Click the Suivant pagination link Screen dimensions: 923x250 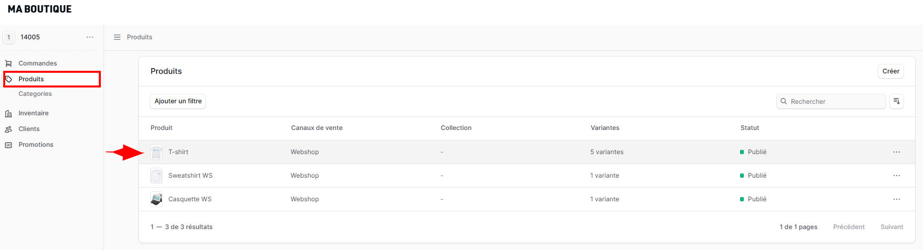892,227
